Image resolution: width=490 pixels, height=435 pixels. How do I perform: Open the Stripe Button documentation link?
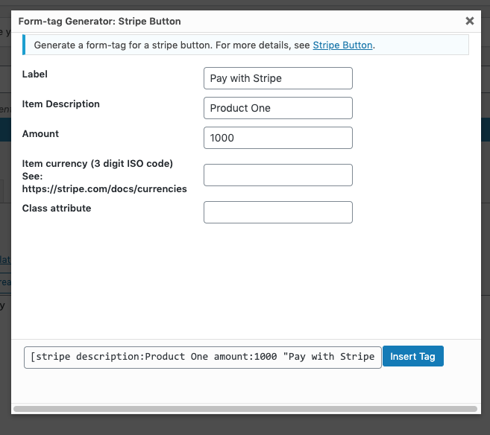pos(342,45)
